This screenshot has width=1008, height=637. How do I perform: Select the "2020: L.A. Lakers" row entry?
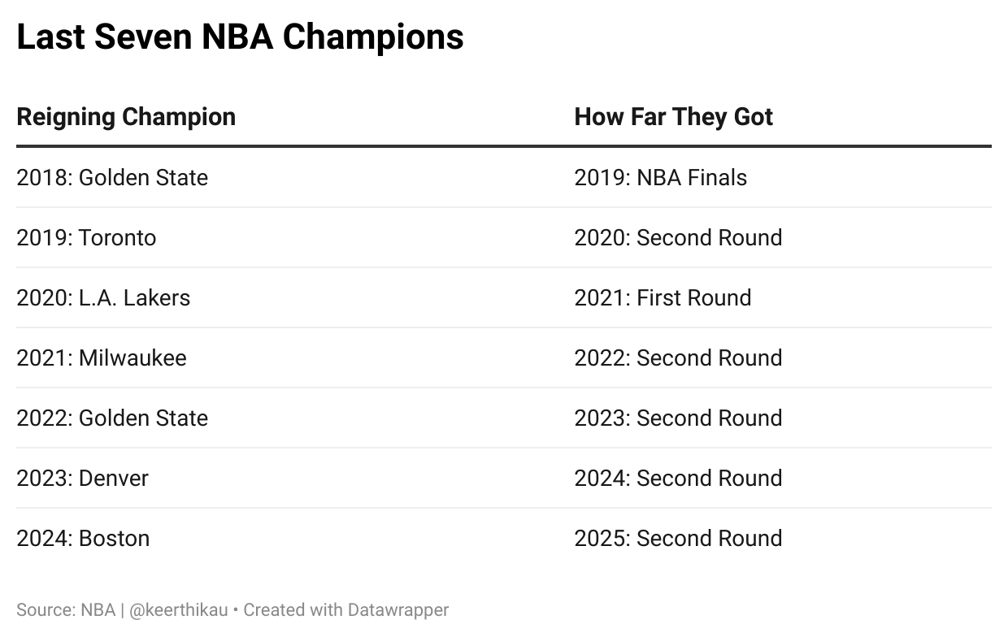pos(103,298)
